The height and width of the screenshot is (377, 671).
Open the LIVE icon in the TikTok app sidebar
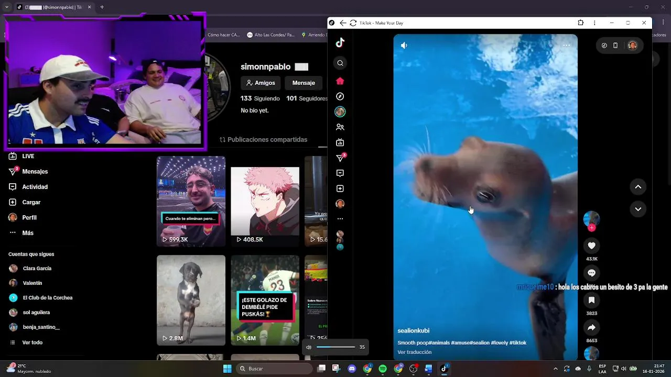tap(340, 142)
